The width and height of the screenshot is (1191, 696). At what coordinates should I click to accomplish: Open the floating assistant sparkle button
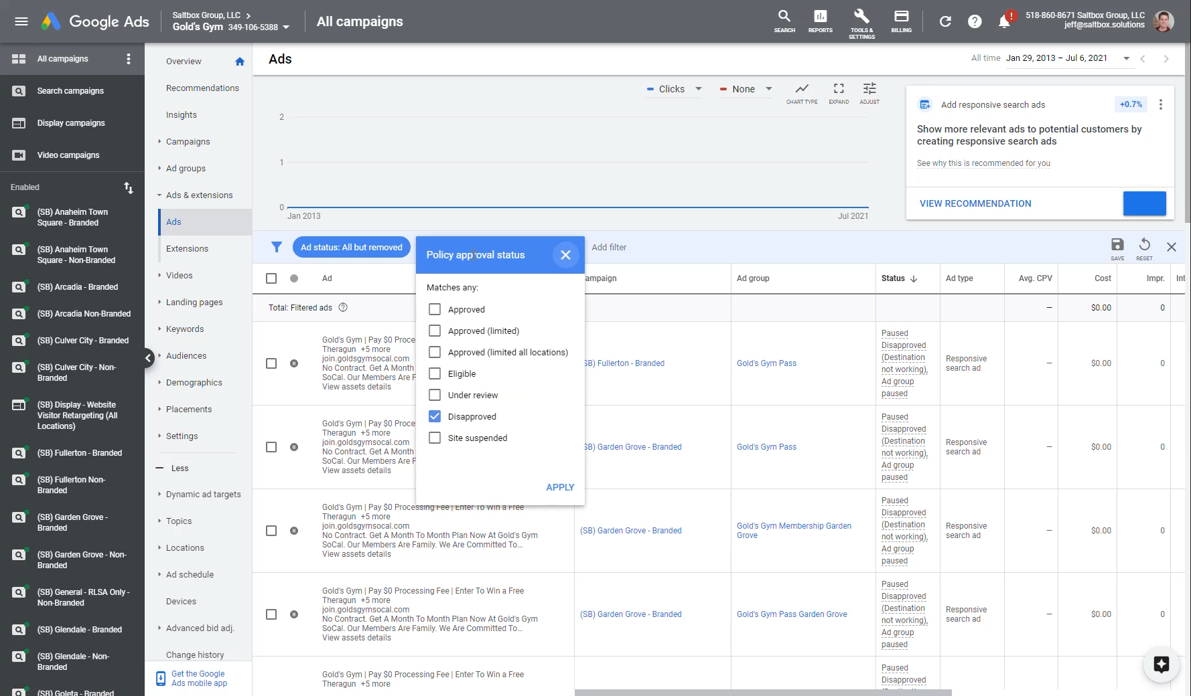click(x=1161, y=664)
